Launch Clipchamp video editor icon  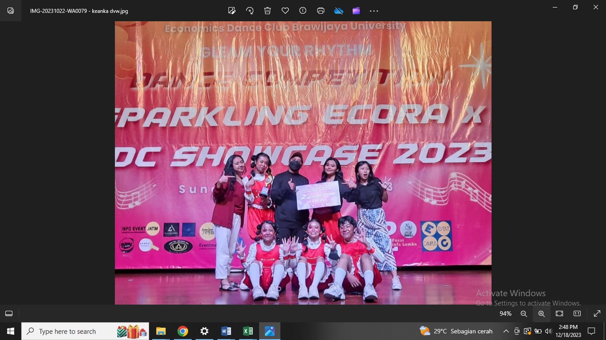356,11
